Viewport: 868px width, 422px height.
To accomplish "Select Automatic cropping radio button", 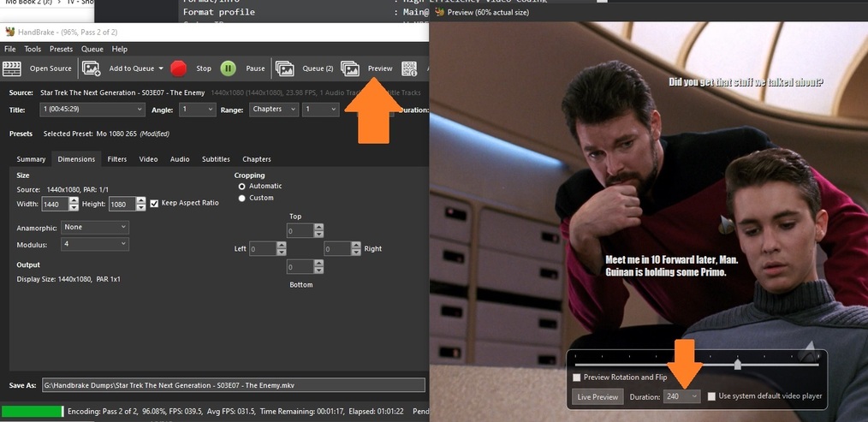I will (241, 187).
